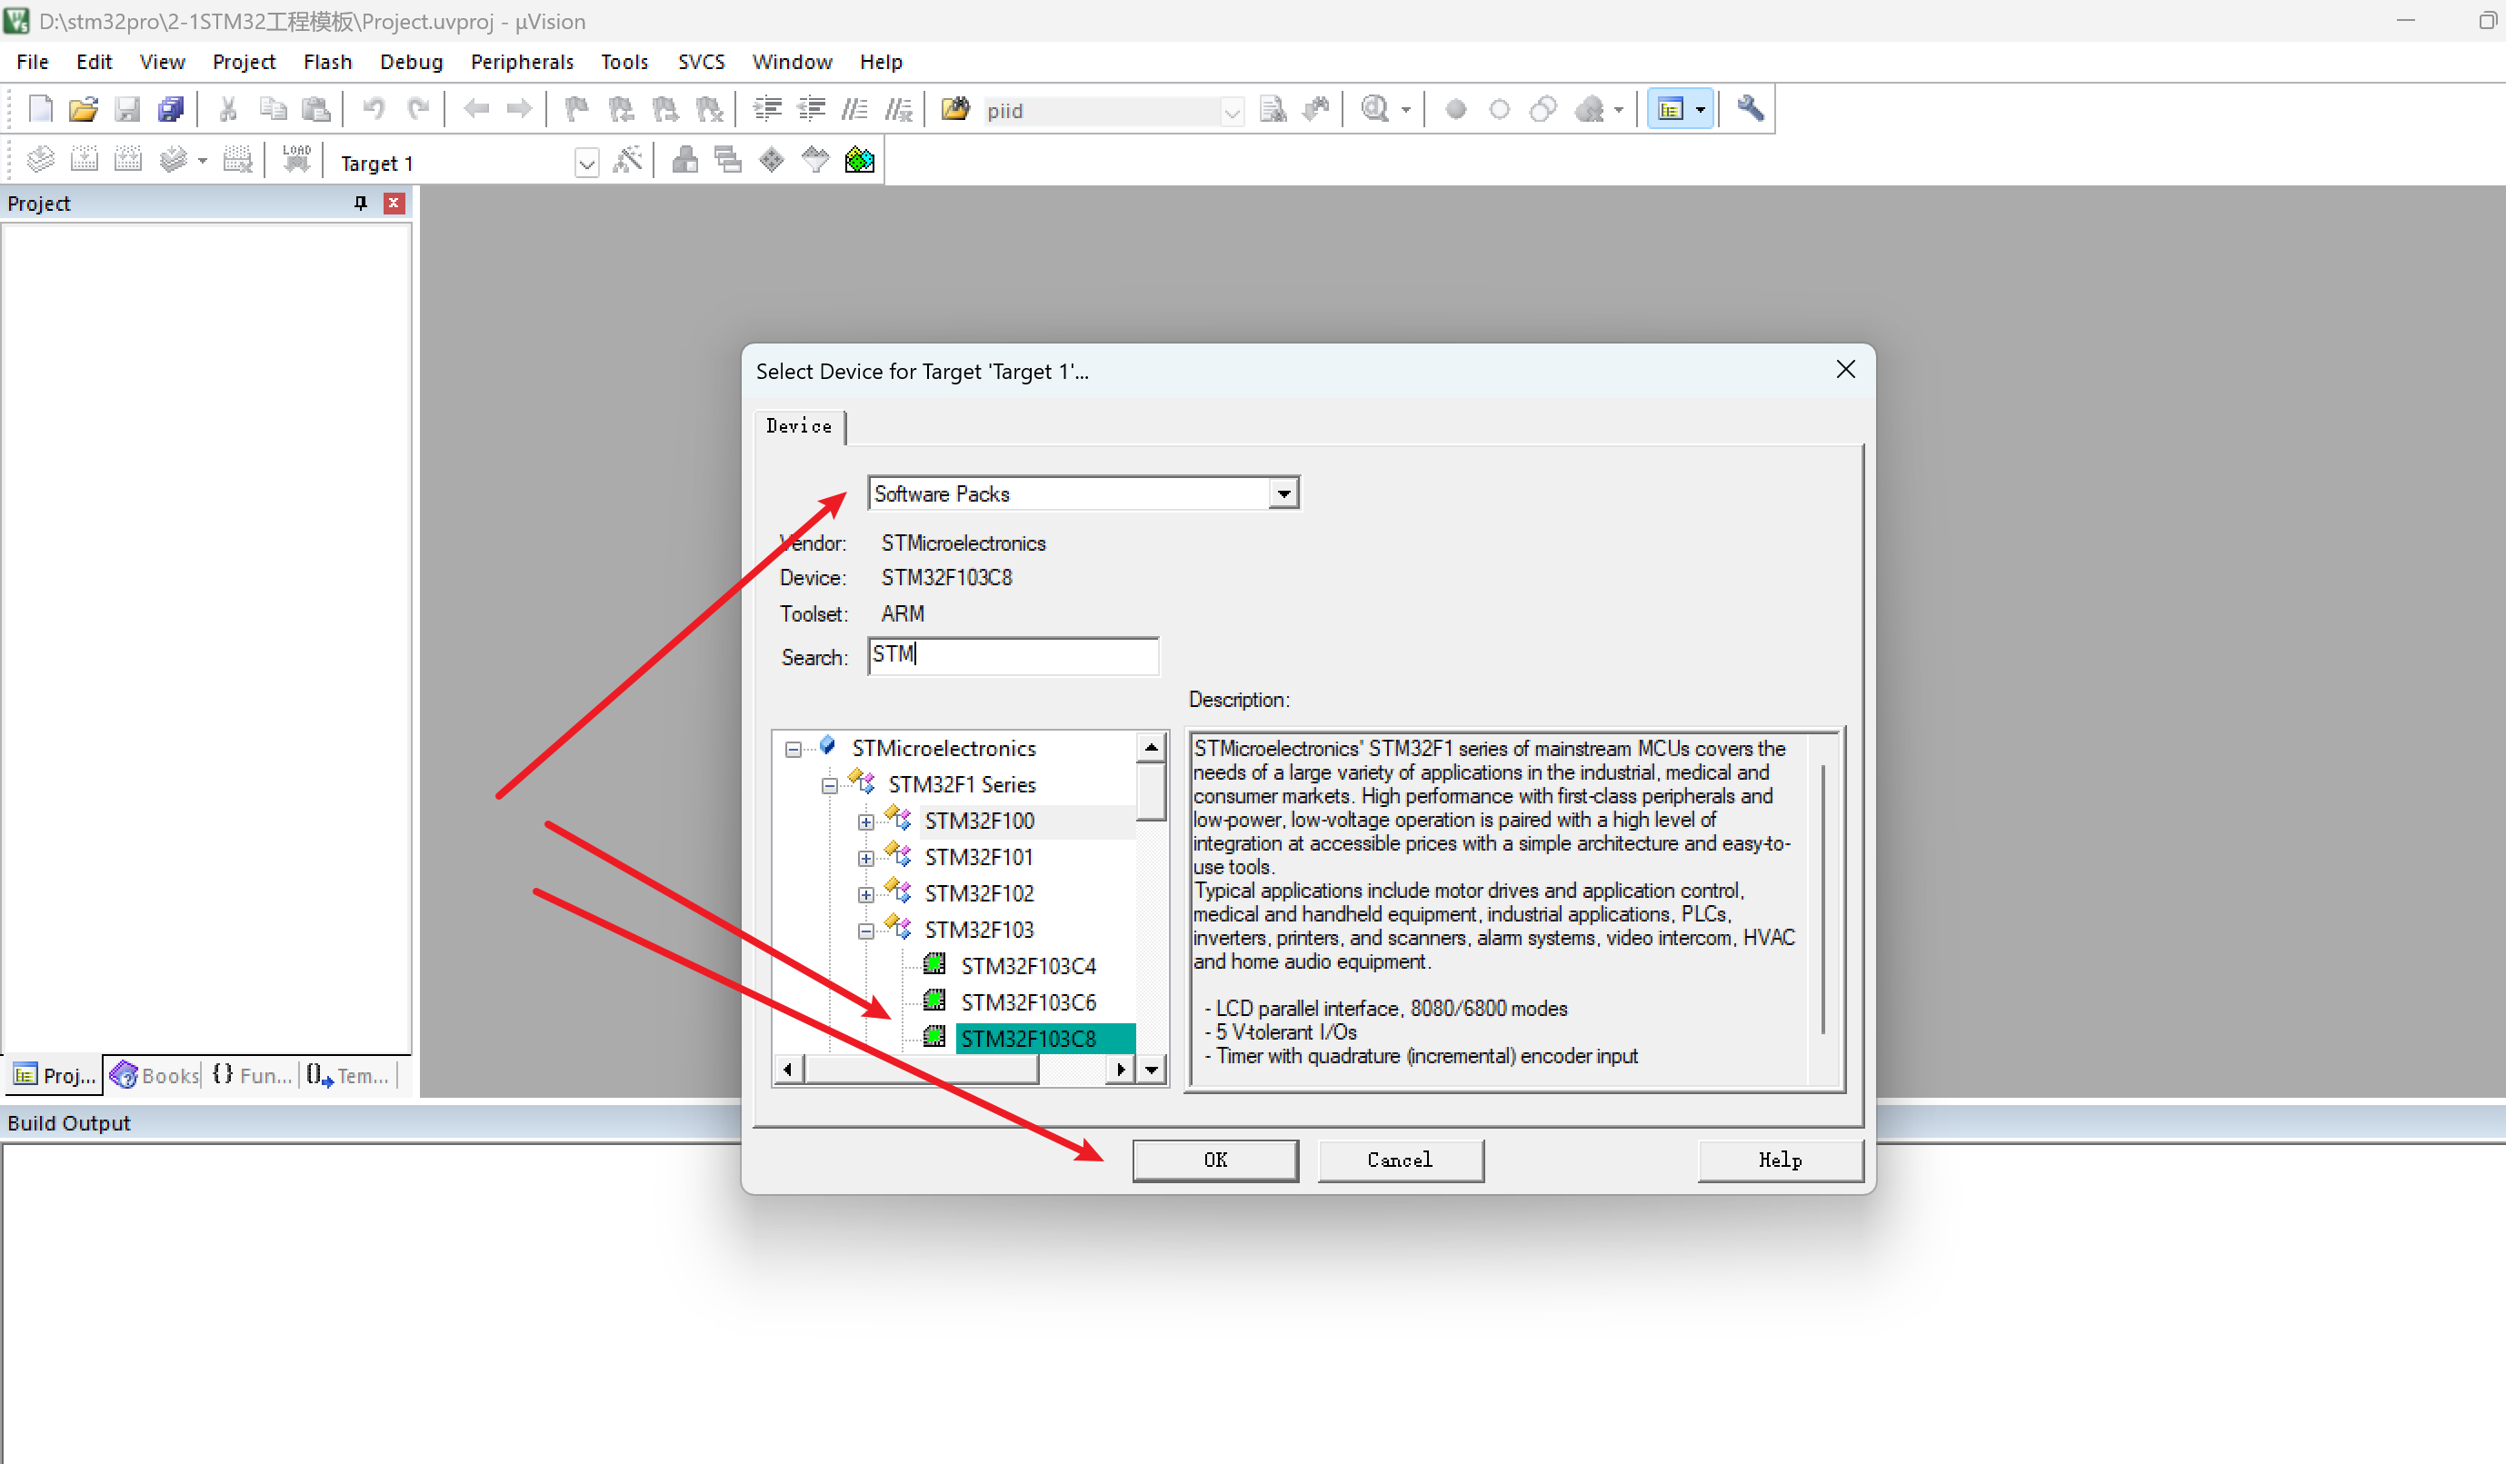Click the Help button in dialog
This screenshot has height=1464, width=2506.
coord(1780,1160)
